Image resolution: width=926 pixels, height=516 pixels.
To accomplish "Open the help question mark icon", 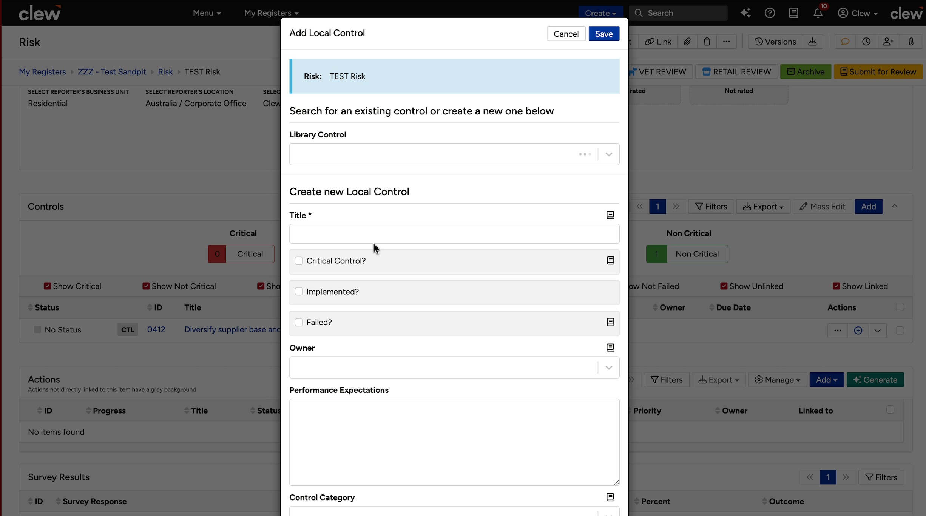I will click(x=770, y=13).
